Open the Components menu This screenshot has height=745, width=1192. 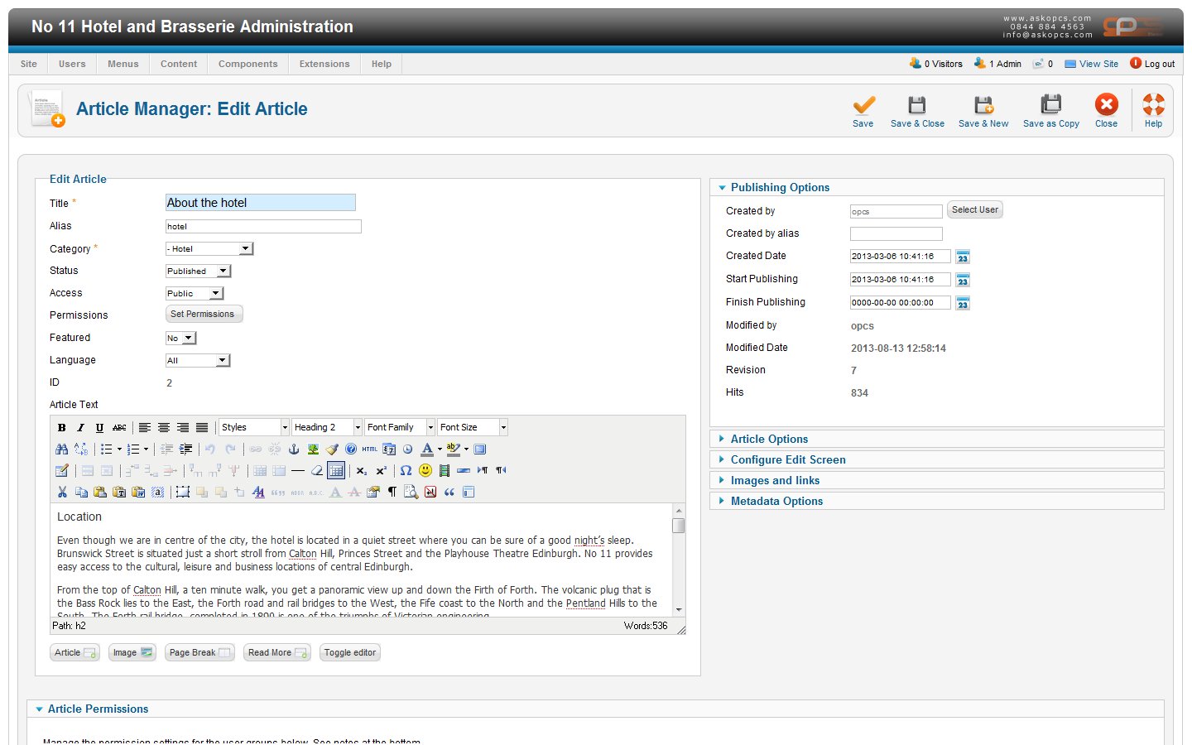pos(248,64)
